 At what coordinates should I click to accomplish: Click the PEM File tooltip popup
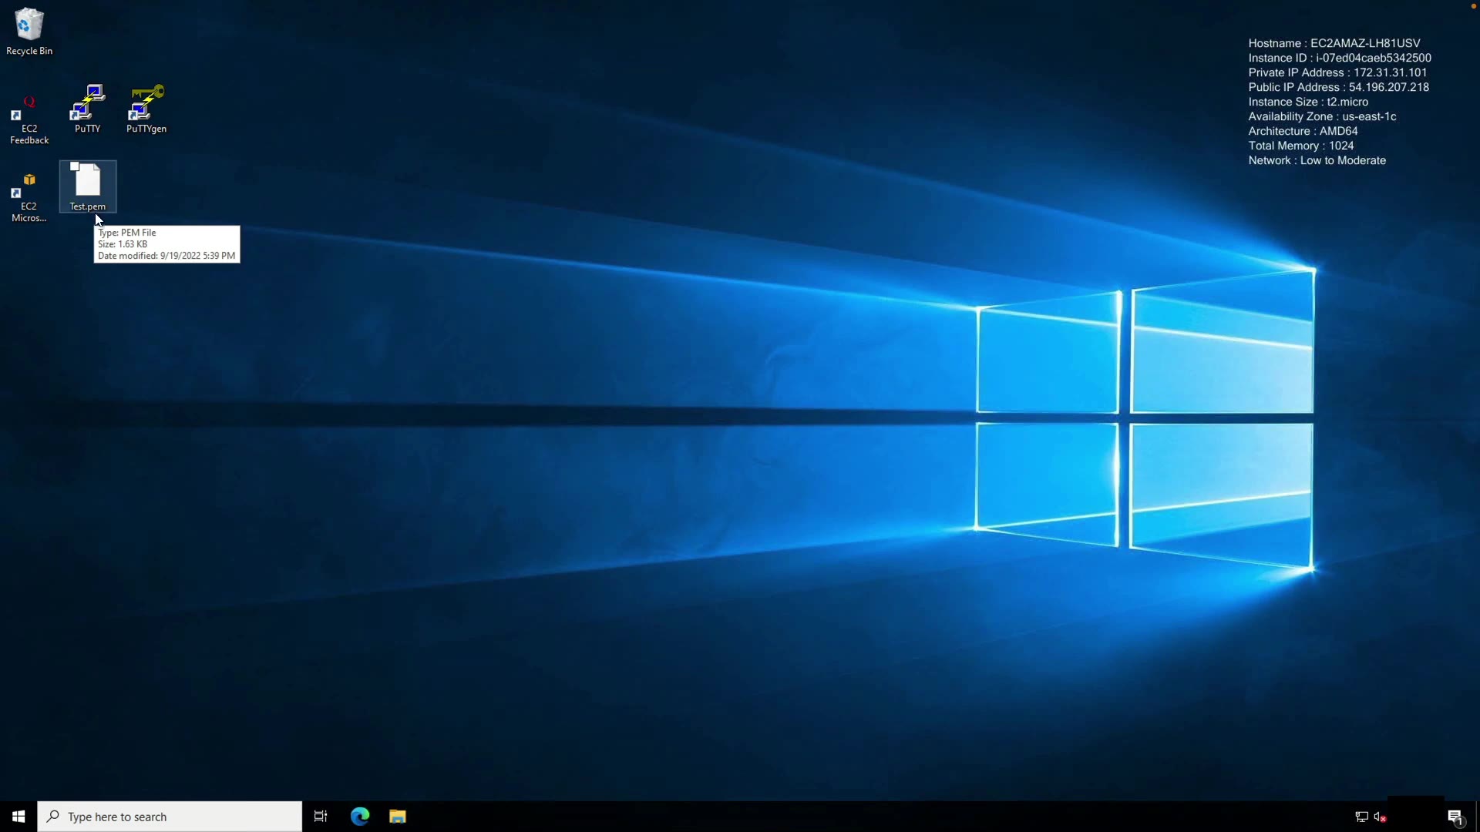[166, 244]
